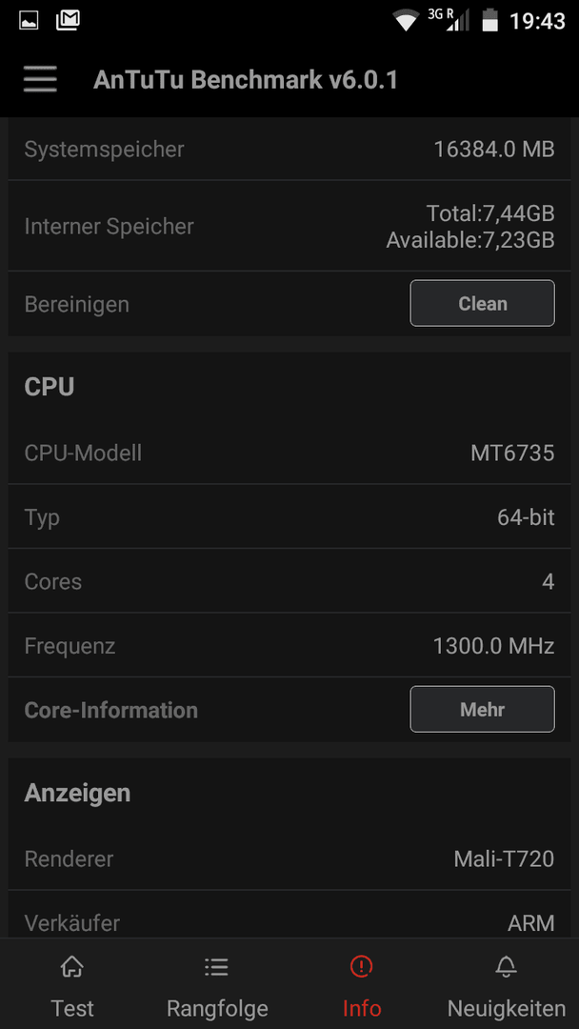
Task: Tap the battery status icon
Action: [x=489, y=20]
